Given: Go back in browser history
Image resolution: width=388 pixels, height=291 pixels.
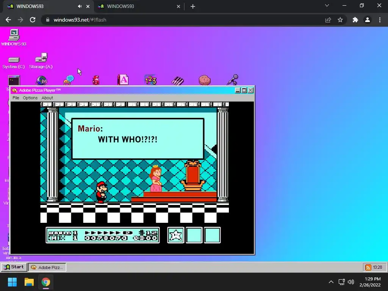Looking at the screenshot, I should pos(8,20).
